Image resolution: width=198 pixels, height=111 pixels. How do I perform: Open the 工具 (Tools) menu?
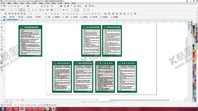tap(60, 3)
